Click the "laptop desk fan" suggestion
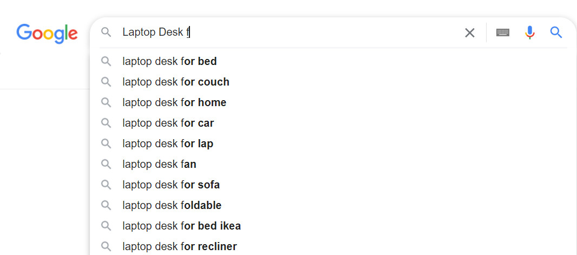 point(159,164)
